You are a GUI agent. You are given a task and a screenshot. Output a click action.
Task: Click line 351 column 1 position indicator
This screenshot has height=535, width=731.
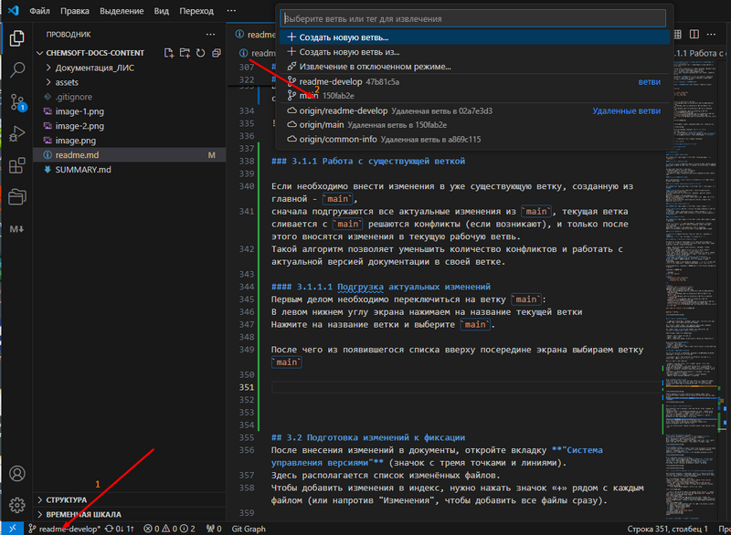667,529
